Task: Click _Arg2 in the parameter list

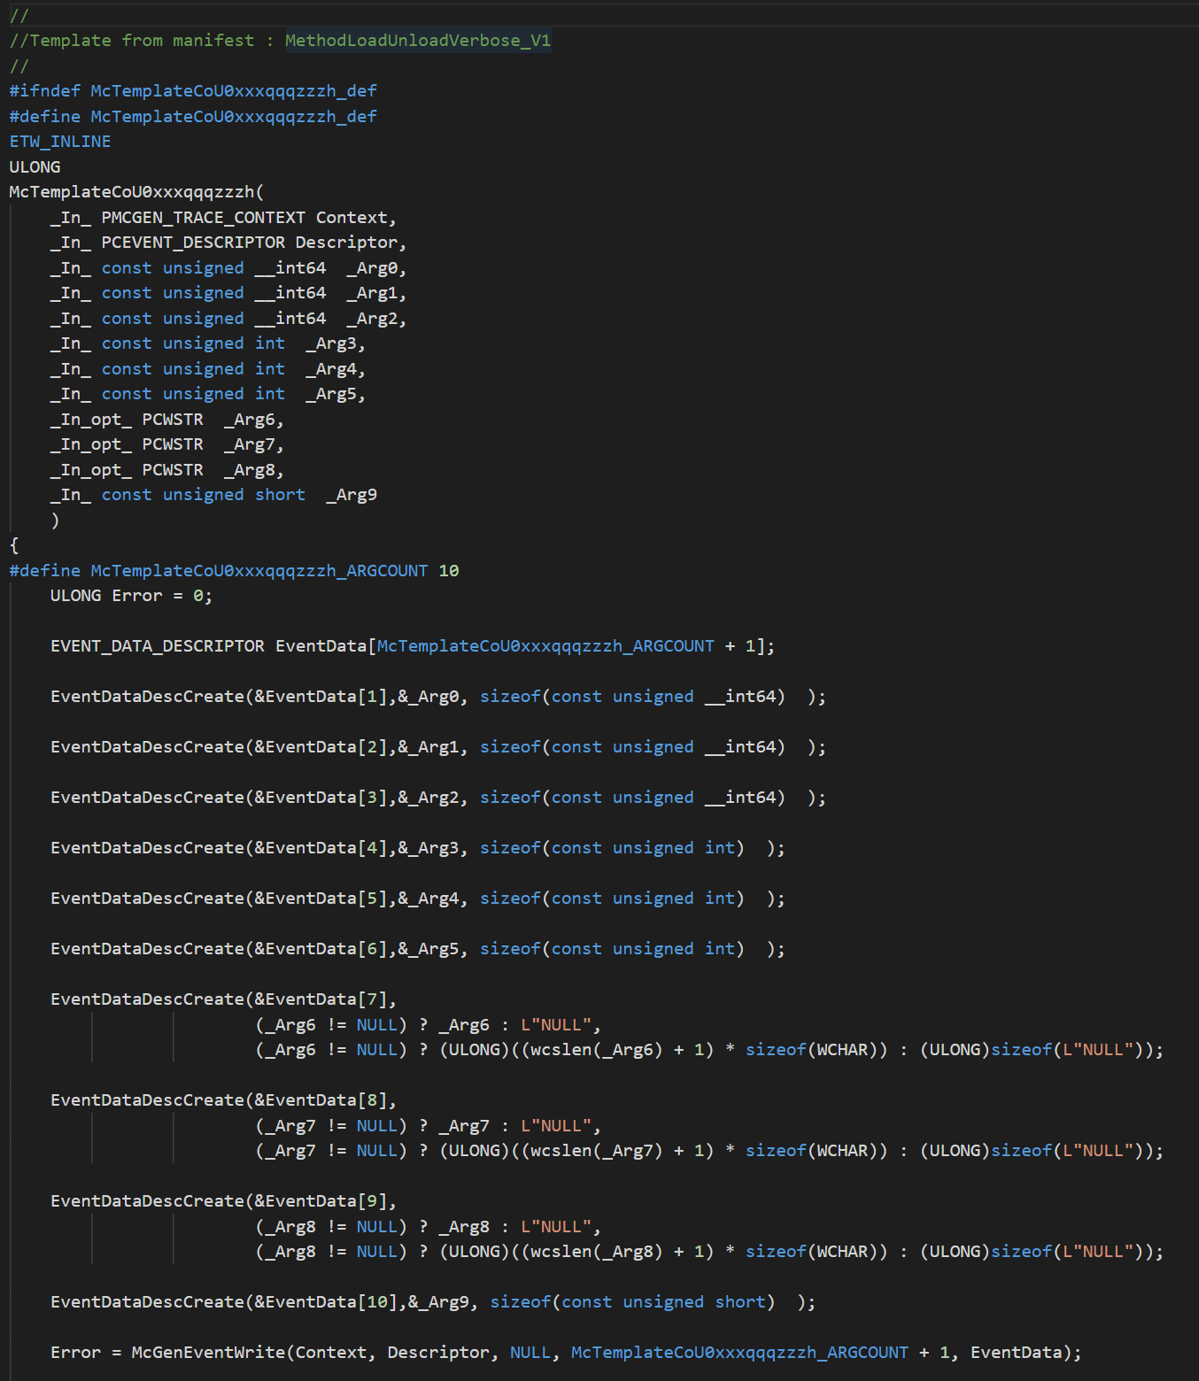Action: click(372, 319)
